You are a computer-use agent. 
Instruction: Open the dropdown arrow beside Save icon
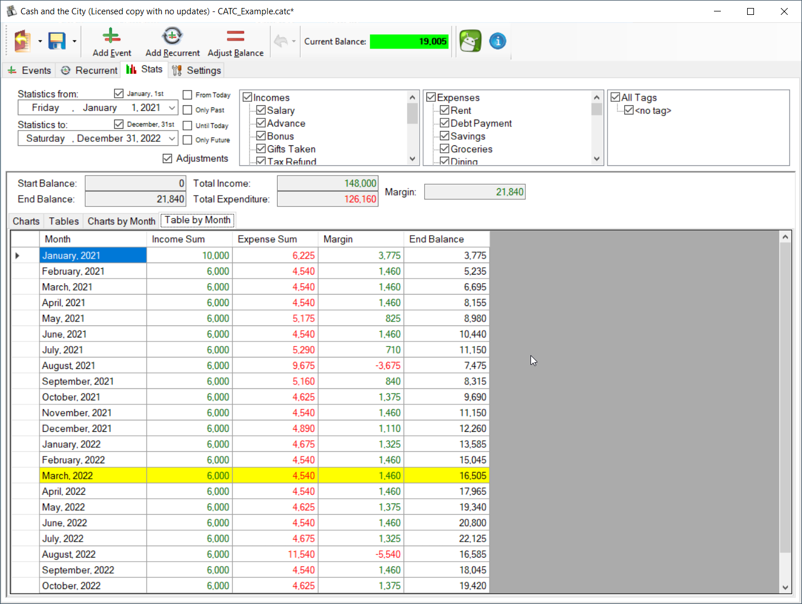74,41
